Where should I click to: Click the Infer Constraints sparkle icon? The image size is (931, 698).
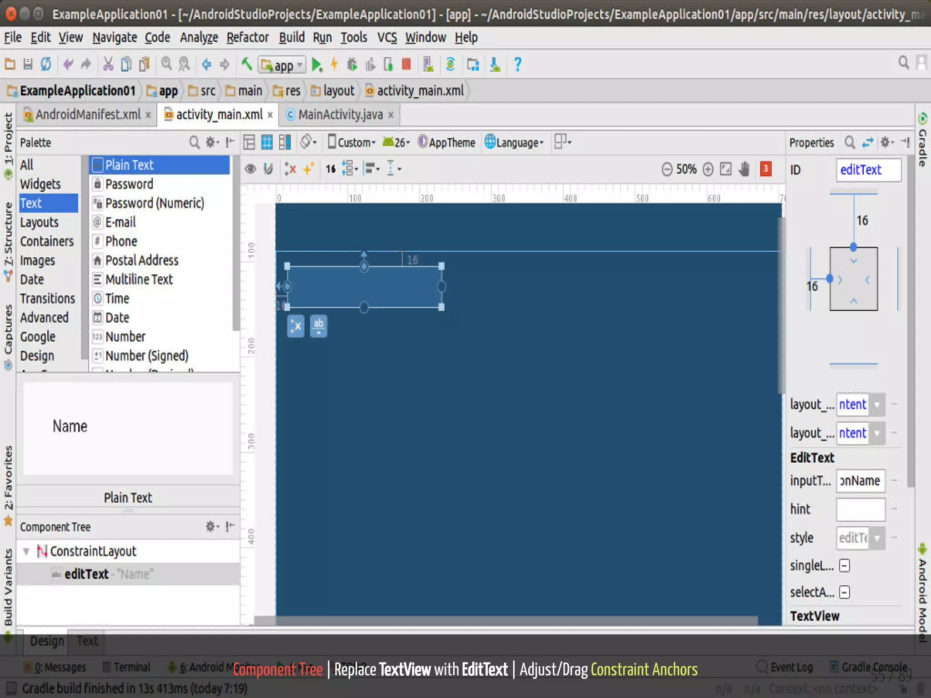308,169
